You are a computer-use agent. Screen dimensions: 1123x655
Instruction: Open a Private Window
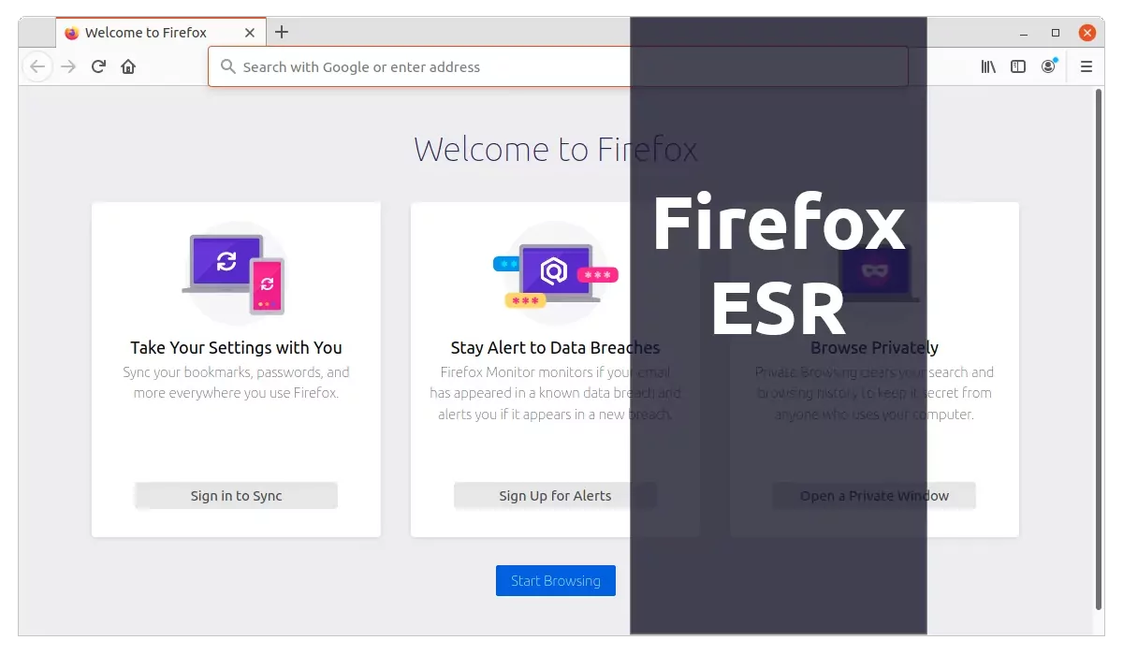coord(873,495)
